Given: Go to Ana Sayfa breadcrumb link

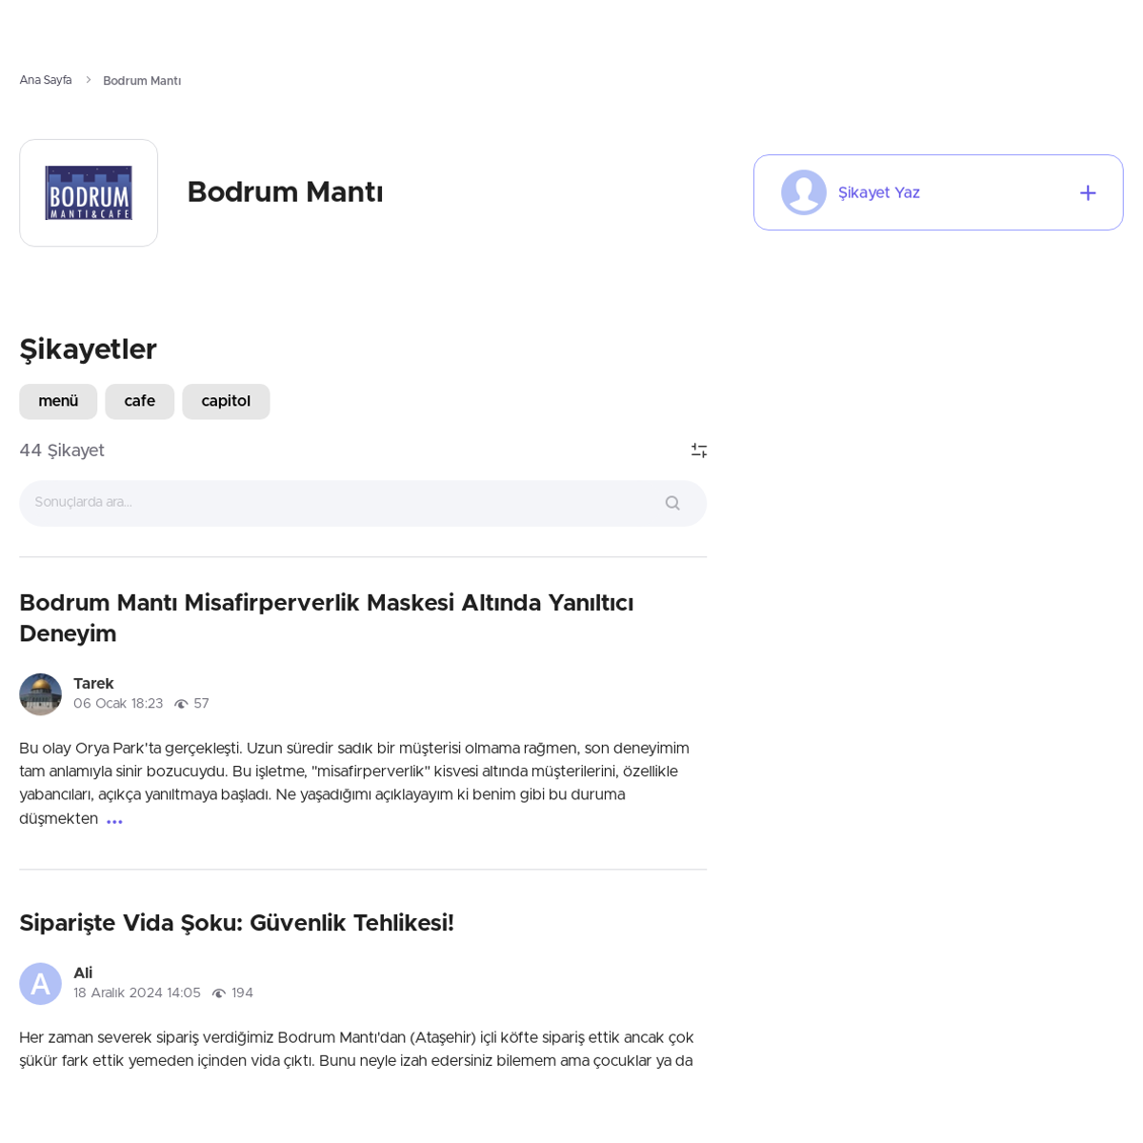Looking at the screenshot, I should [x=46, y=80].
